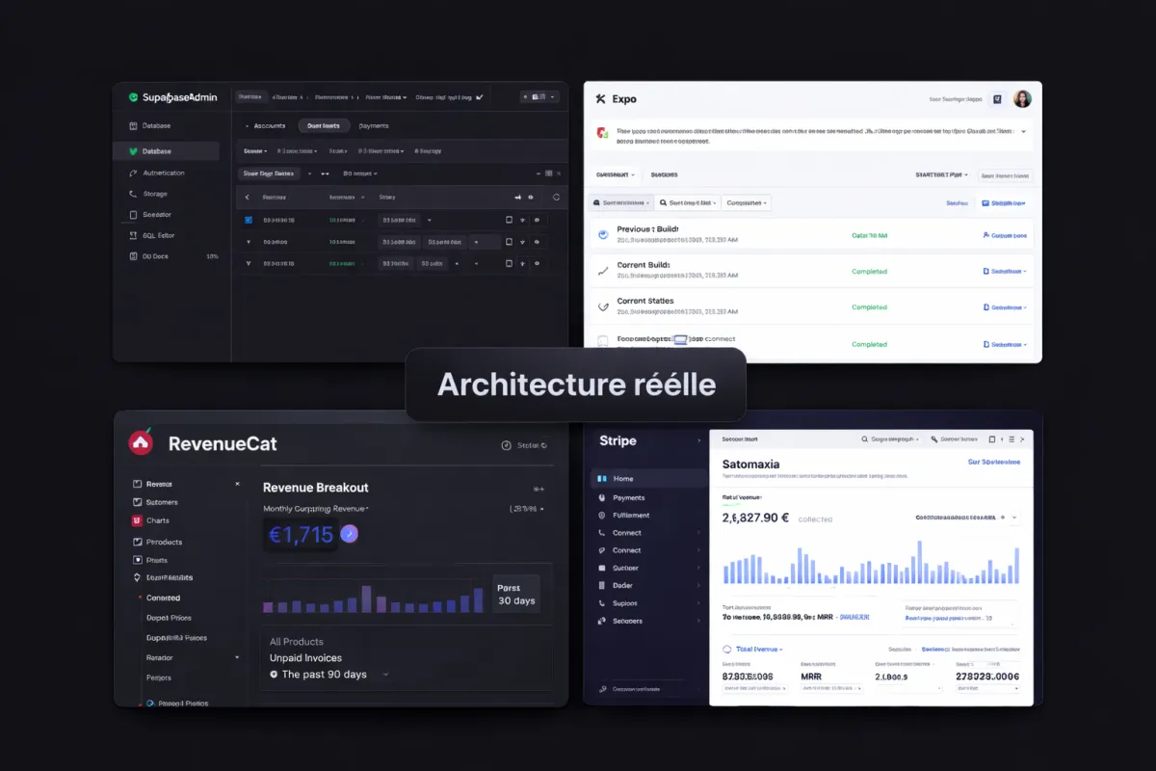
Task: Click the search magnifier in Stripe top bar
Action: [864, 439]
